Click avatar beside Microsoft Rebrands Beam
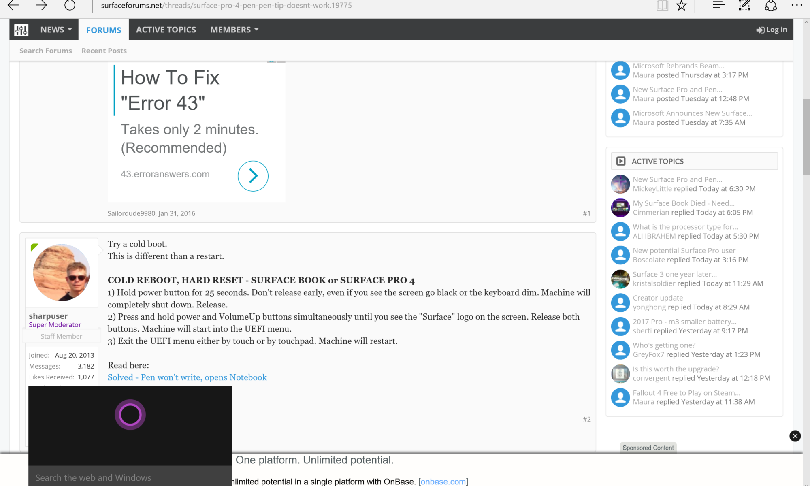Screen dimensions: 810x486 pos(620,70)
